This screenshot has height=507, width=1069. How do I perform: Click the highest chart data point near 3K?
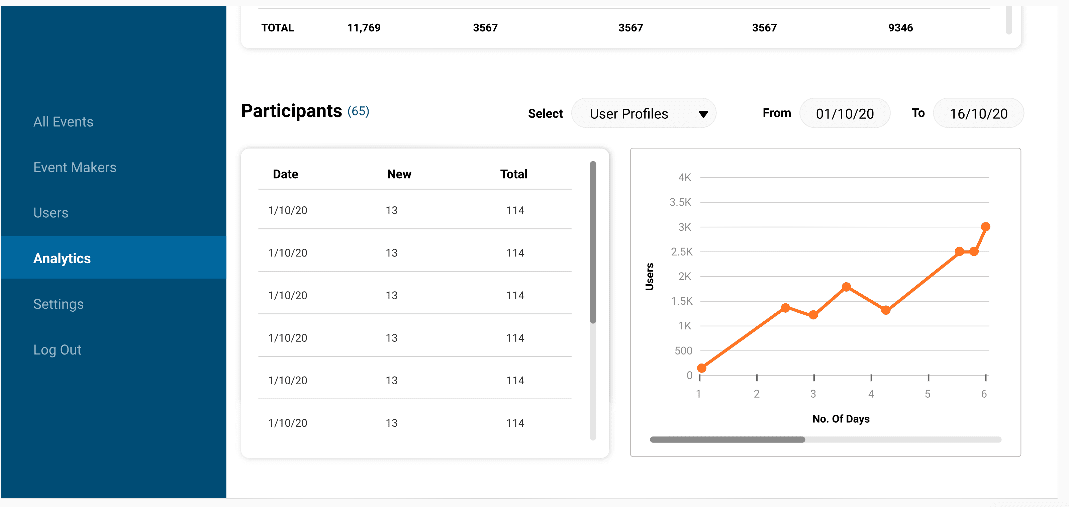coord(986,226)
